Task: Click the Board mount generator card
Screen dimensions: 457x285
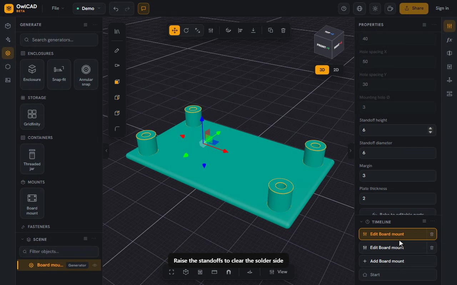Action: 32,203
